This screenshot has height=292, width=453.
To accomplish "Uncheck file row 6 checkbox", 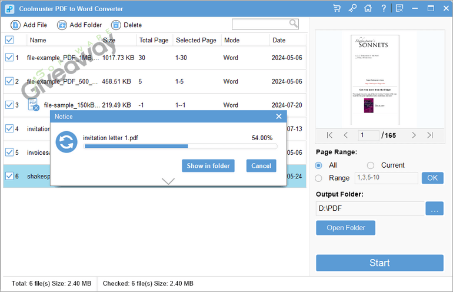I will click(x=9, y=176).
